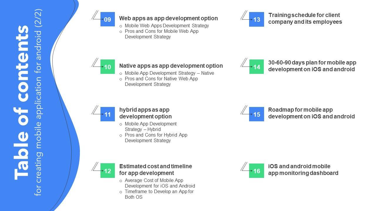Image resolution: width=376 pixels, height=211 pixels.
Task: Click heading 'Web apps as app development option'
Action: (x=169, y=18)
